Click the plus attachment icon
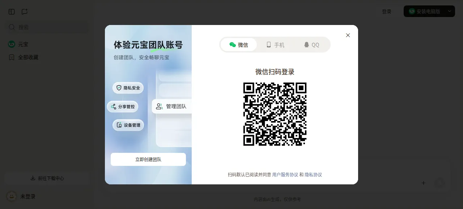The image size is (463, 209). pyautogui.click(x=423, y=183)
